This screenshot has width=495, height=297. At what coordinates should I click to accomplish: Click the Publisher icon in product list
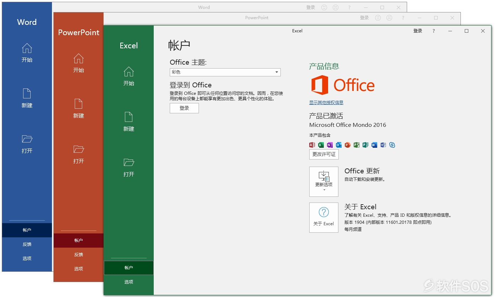[365, 145]
